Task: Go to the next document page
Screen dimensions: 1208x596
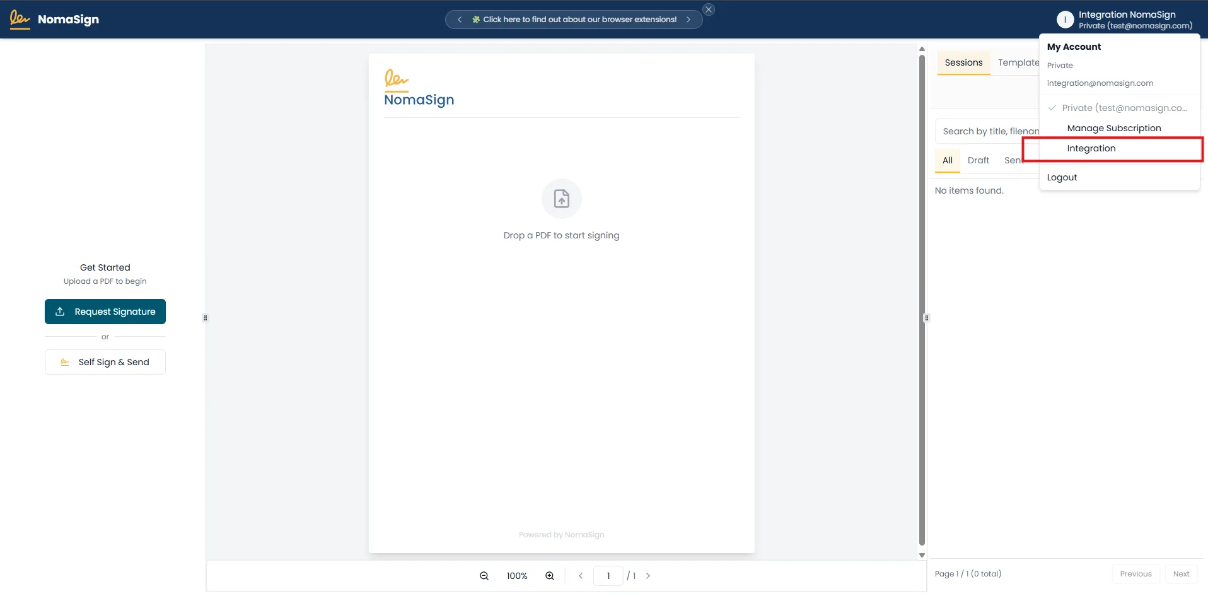Action: 648,576
